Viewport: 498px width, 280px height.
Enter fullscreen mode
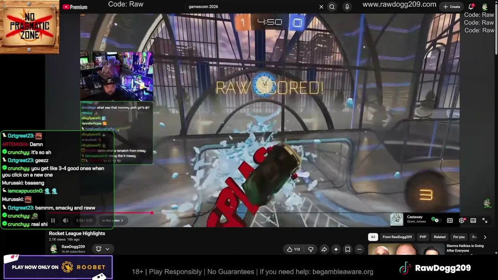tap(485, 220)
